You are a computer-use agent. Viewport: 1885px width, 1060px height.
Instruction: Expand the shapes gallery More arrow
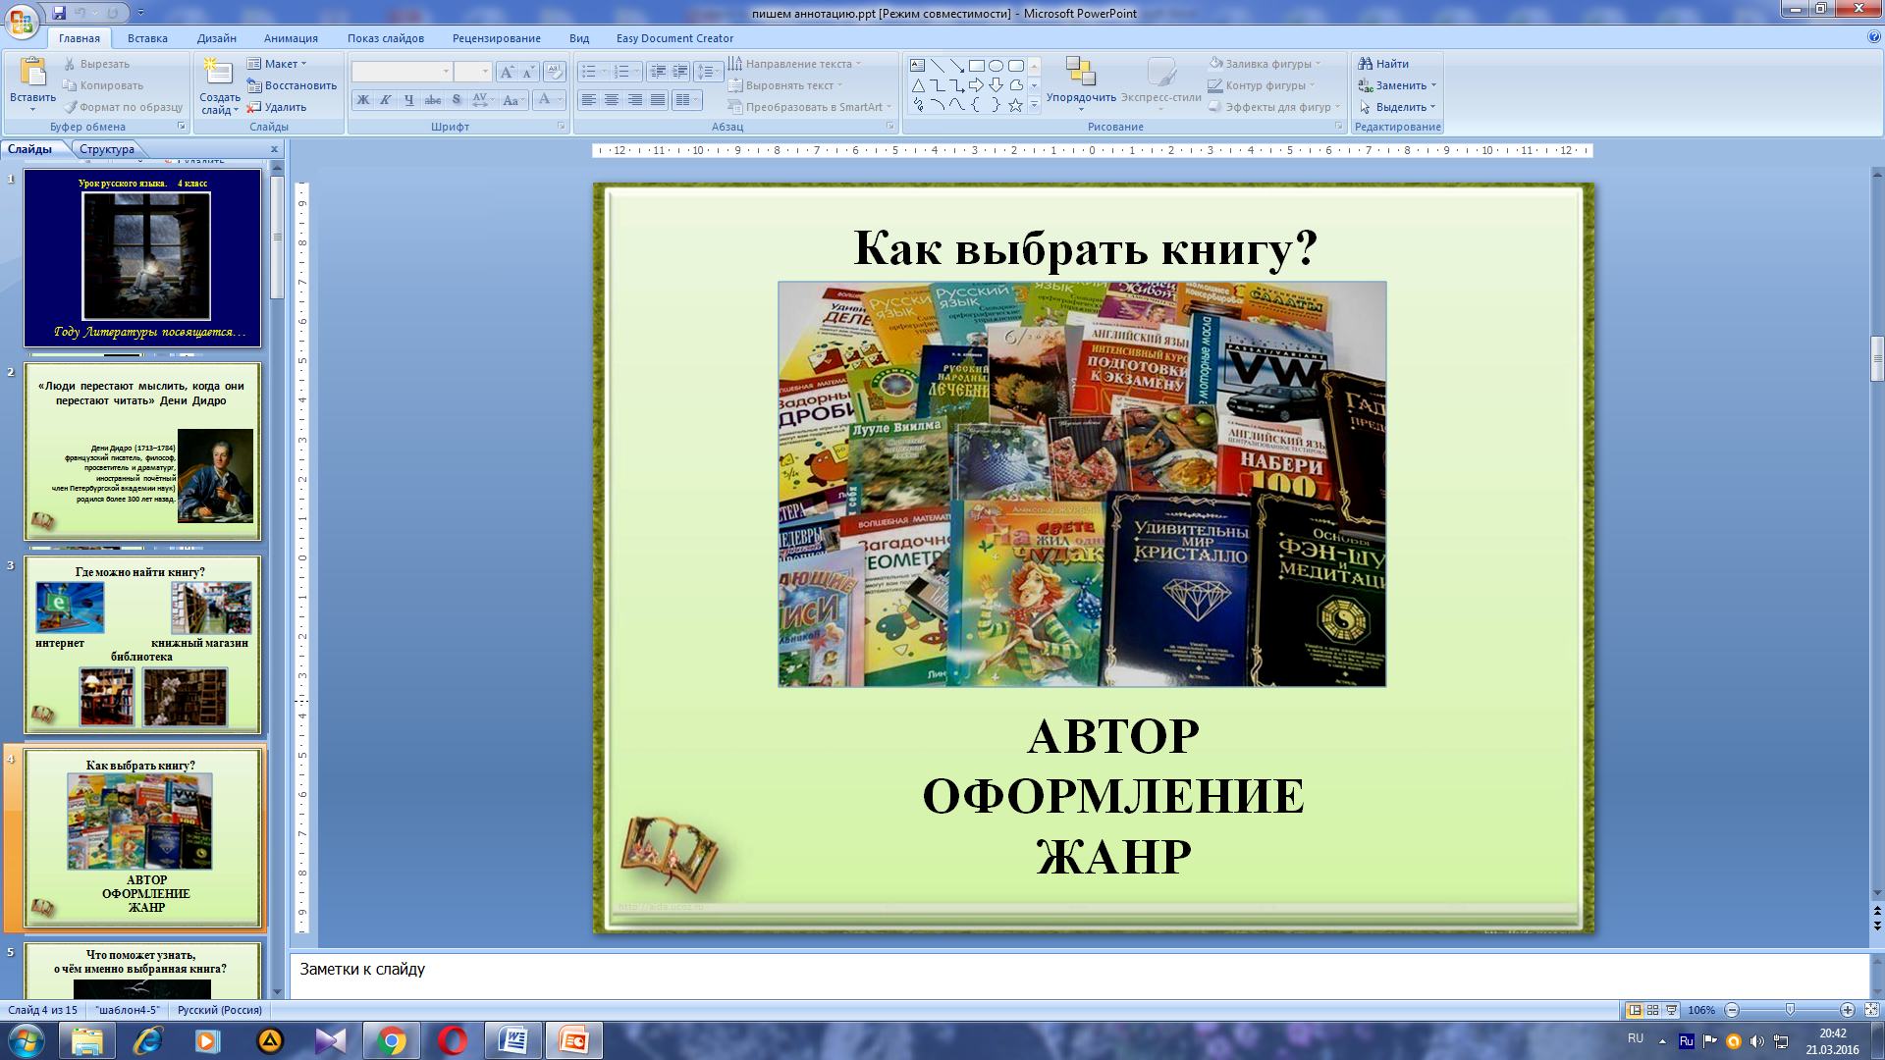(x=1034, y=105)
